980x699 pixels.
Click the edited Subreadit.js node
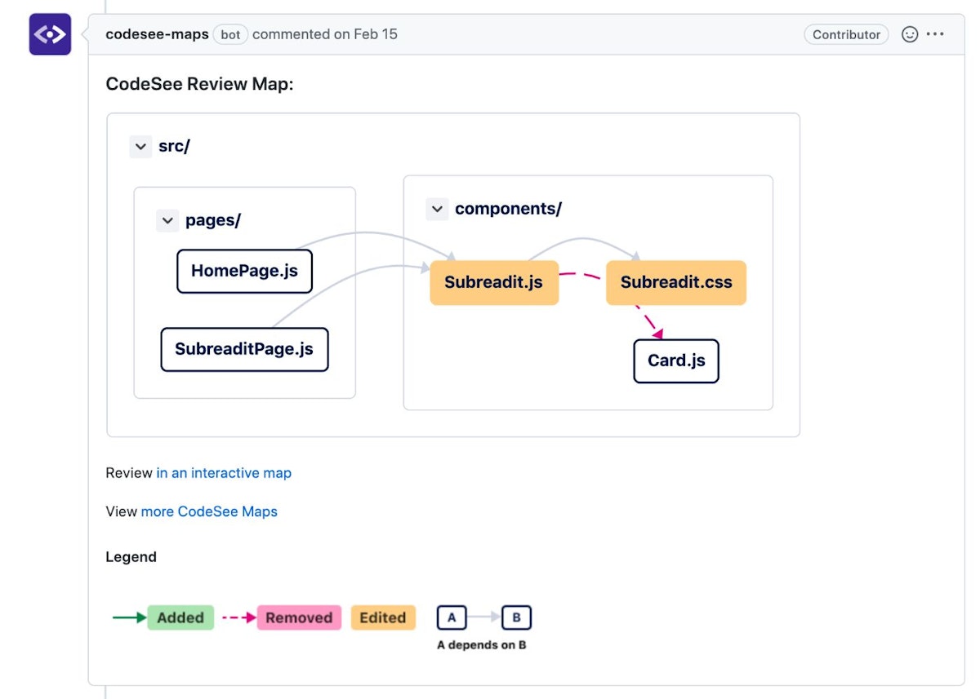(493, 283)
